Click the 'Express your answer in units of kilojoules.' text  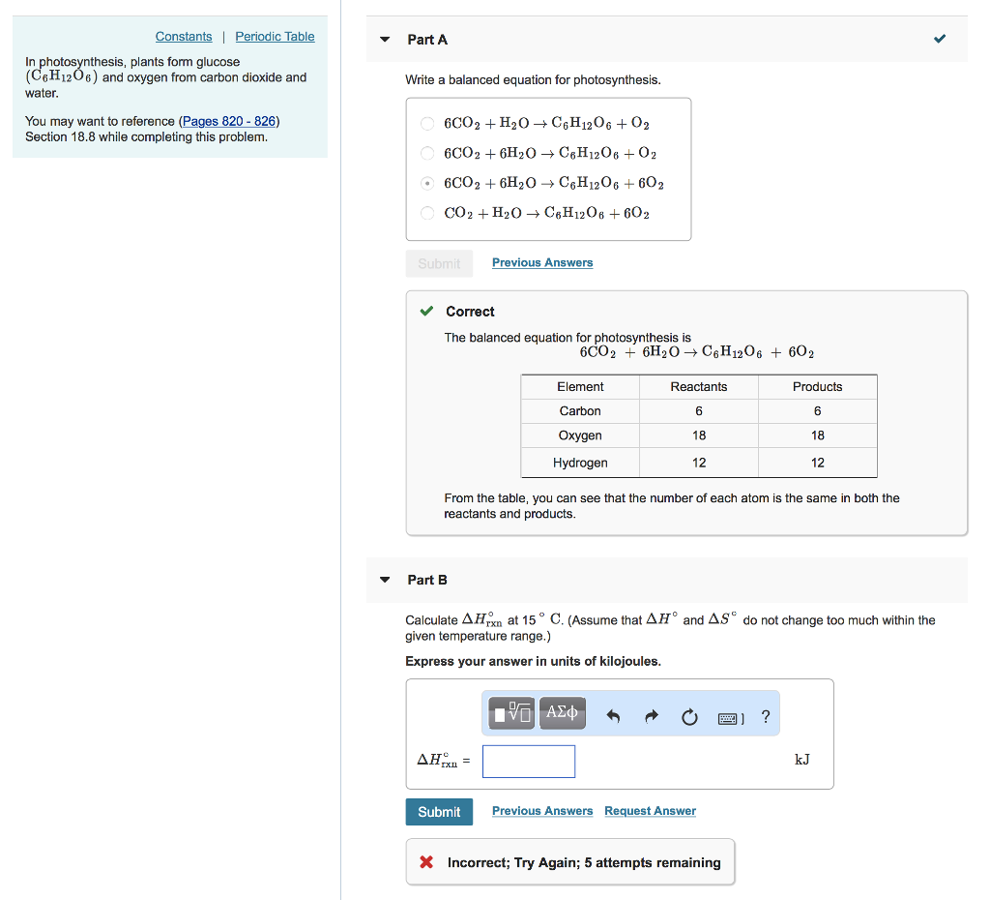(x=533, y=661)
